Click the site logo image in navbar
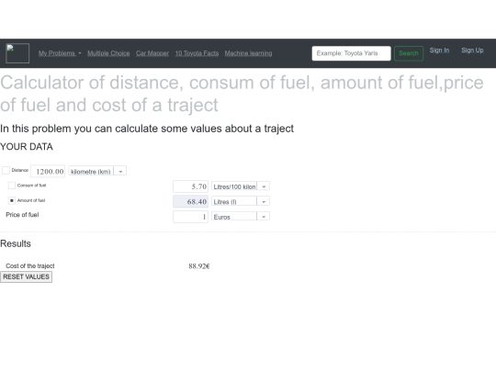The height and width of the screenshot is (372, 496). (x=17, y=53)
